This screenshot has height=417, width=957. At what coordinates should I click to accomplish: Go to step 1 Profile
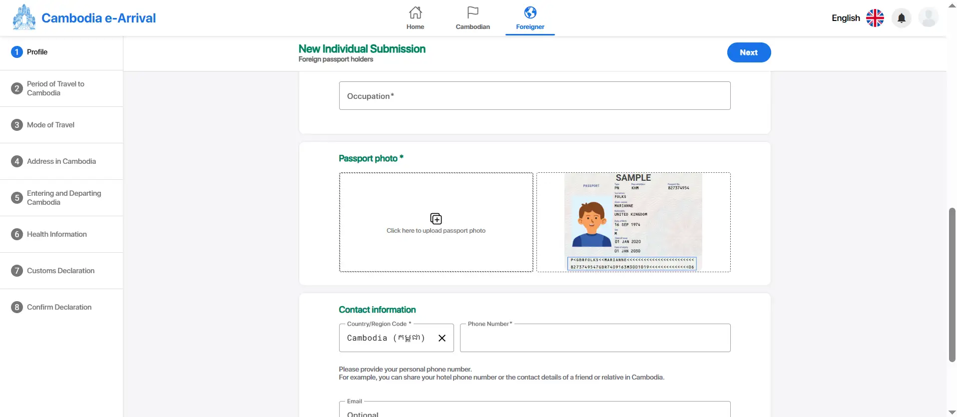[x=61, y=52]
